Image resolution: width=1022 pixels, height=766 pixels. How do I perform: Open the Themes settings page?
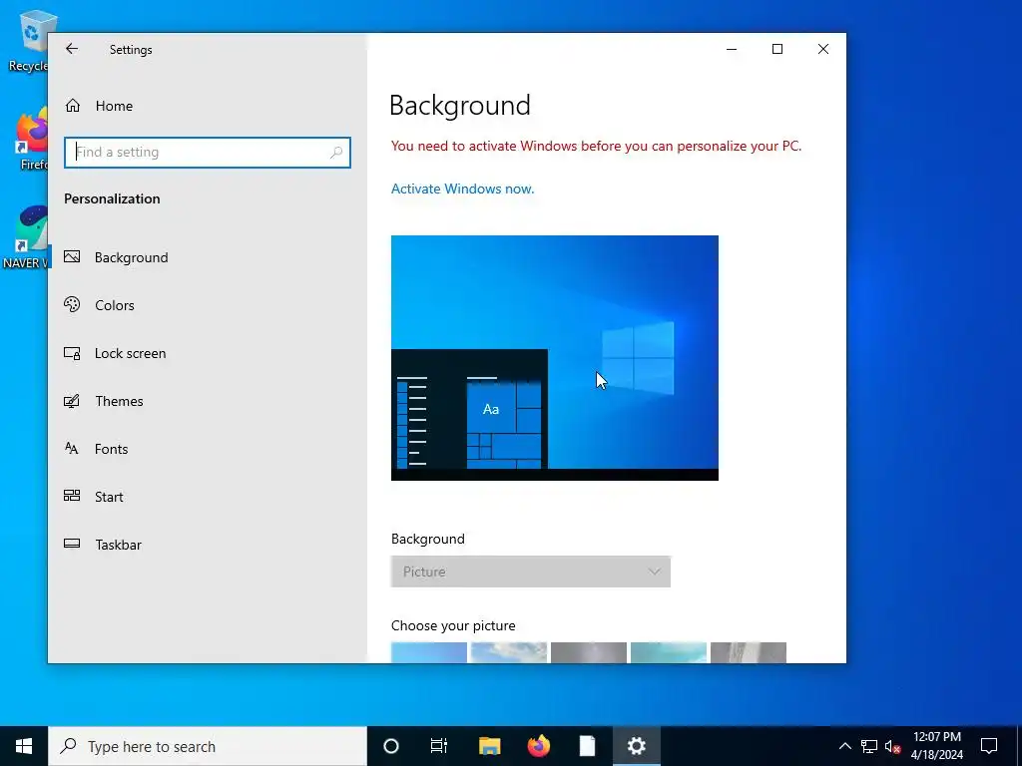point(208,401)
